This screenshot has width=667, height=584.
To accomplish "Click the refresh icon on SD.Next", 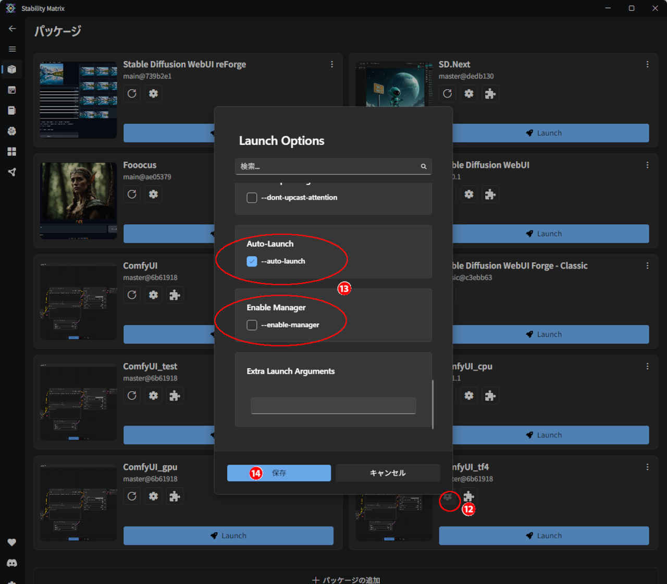I will pos(448,93).
